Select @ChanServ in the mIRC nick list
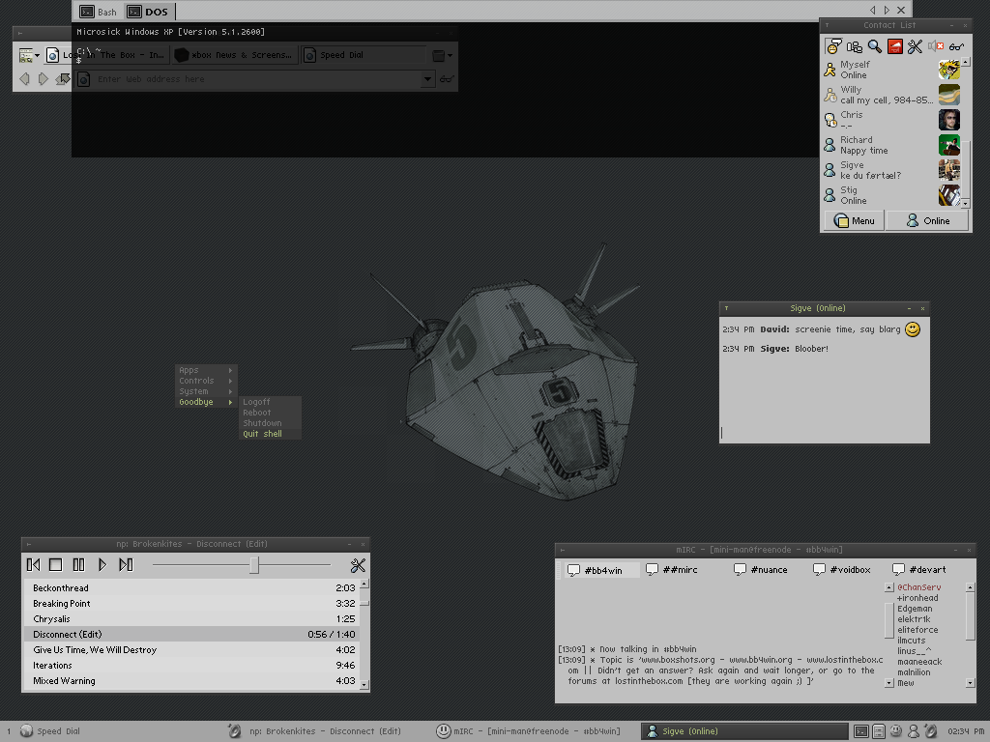The height and width of the screenshot is (742, 990). pos(918,587)
